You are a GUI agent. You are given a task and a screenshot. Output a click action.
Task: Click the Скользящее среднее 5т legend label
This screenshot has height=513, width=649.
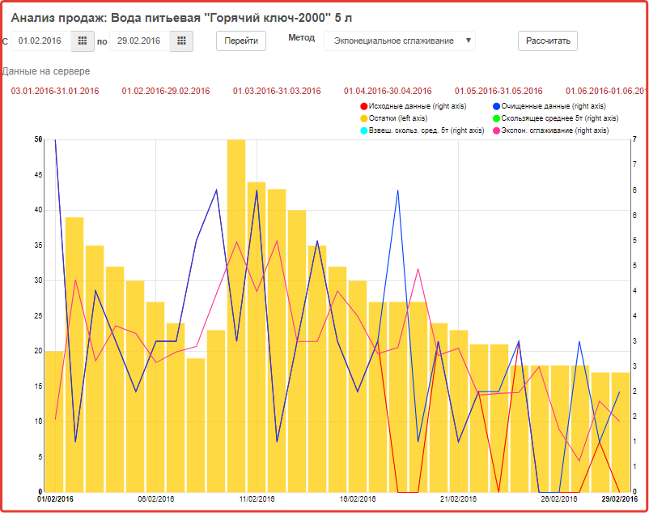[560, 118]
